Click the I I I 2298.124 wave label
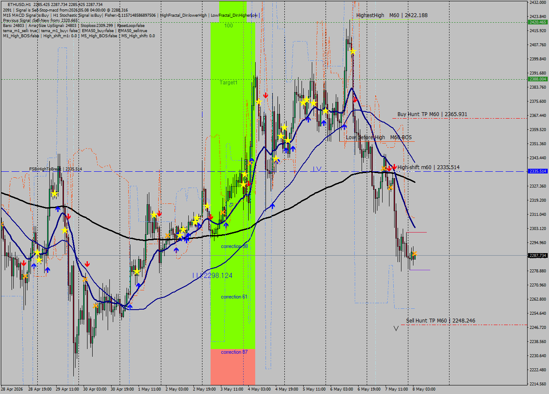The width and height of the screenshot is (549, 394). pyautogui.click(x=212, y=275)
